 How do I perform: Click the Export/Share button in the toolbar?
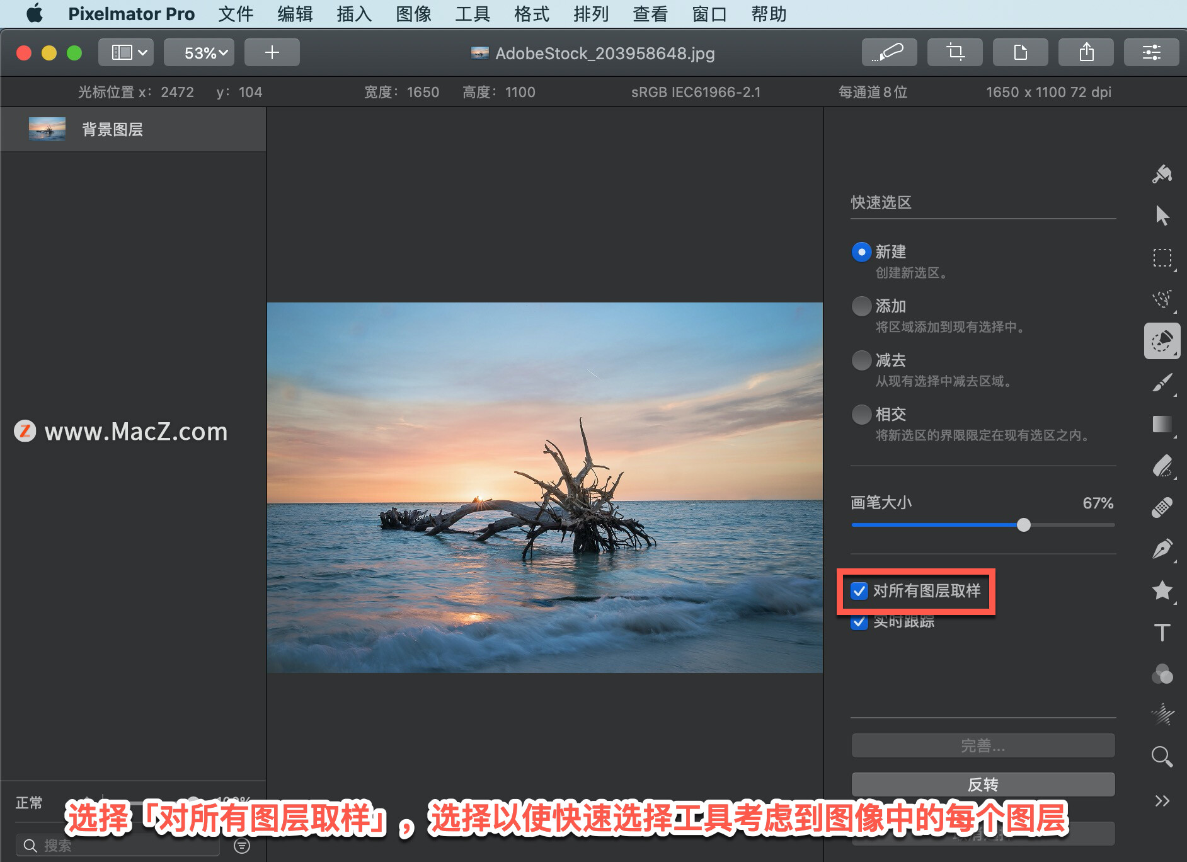(x=1086, y=52)
